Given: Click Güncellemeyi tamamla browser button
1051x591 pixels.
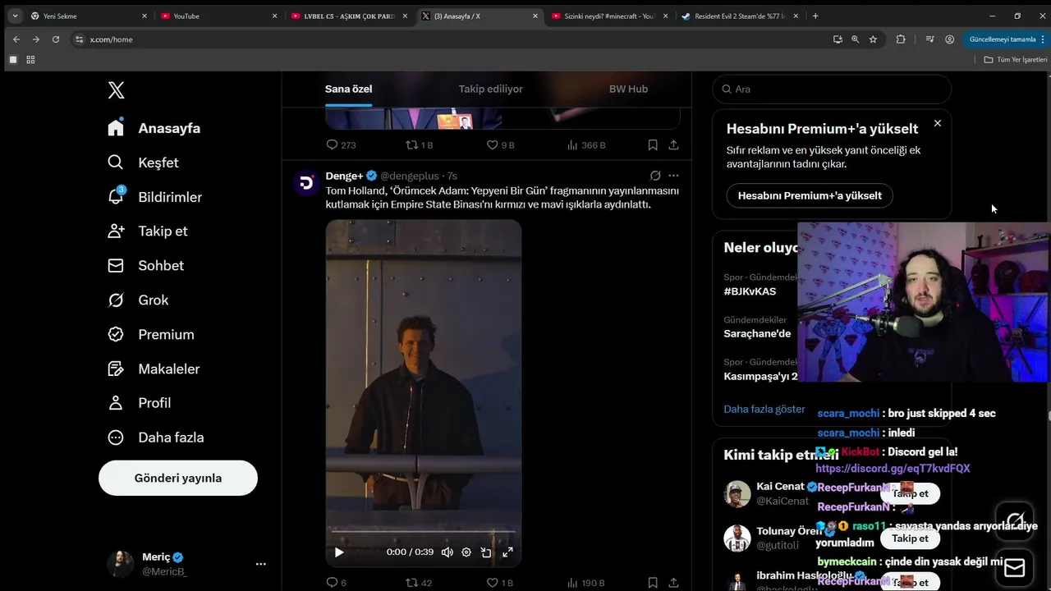Looking at the screenshot, I should pos(1007,39).
